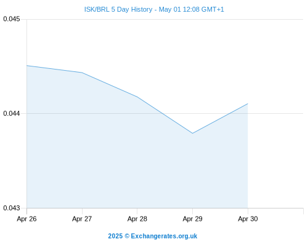Click the Apr 28 tick mark on axis
This screenshot has height=246, width=305.
(x=137, y=211)
